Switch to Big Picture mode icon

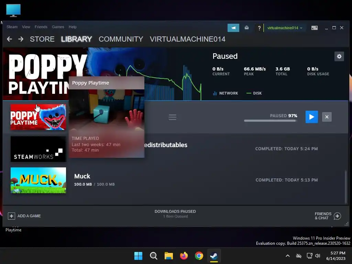pos(314,28)
